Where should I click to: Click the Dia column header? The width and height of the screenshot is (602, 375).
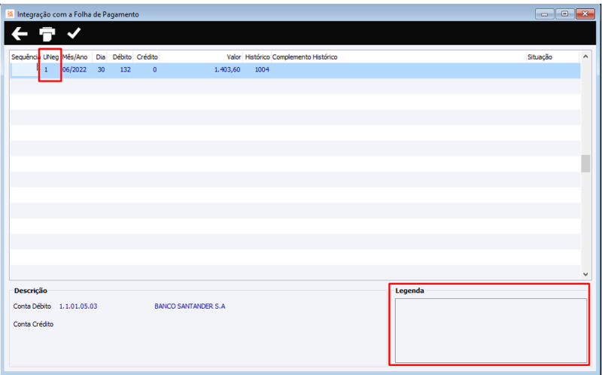100,57
